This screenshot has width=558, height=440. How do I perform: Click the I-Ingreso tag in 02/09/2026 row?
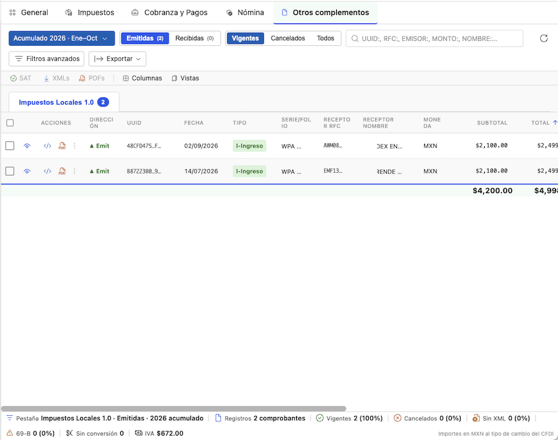(249, 146)
